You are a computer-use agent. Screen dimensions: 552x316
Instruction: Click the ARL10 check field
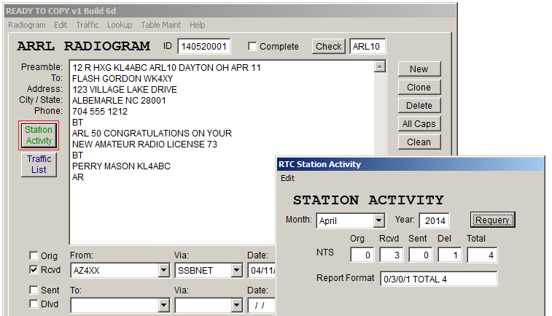pos(368,47)
